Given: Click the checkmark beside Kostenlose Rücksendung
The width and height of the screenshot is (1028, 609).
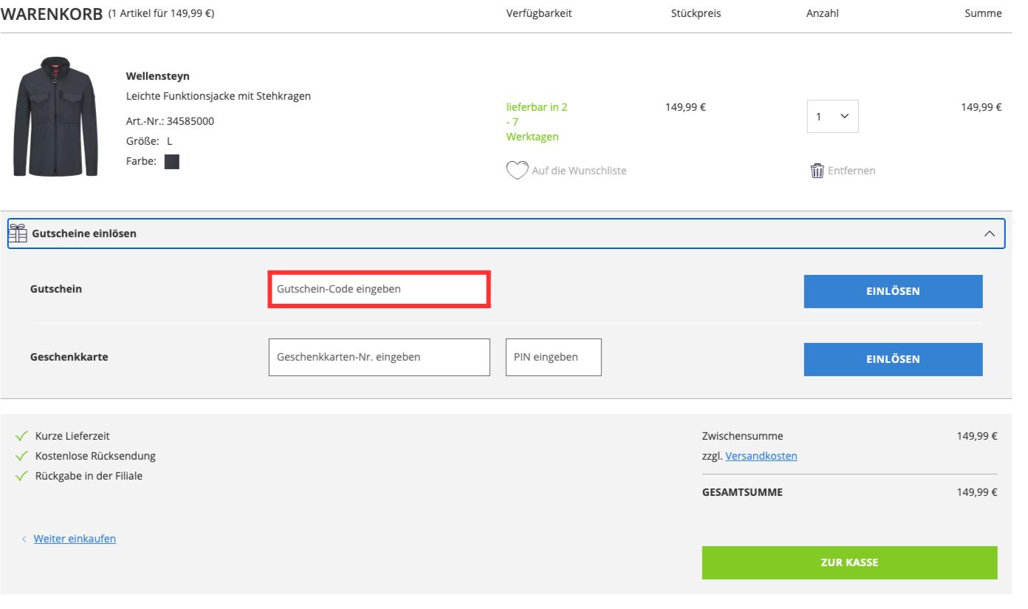Looking at the screenshot, I should [x=21, y=456].
